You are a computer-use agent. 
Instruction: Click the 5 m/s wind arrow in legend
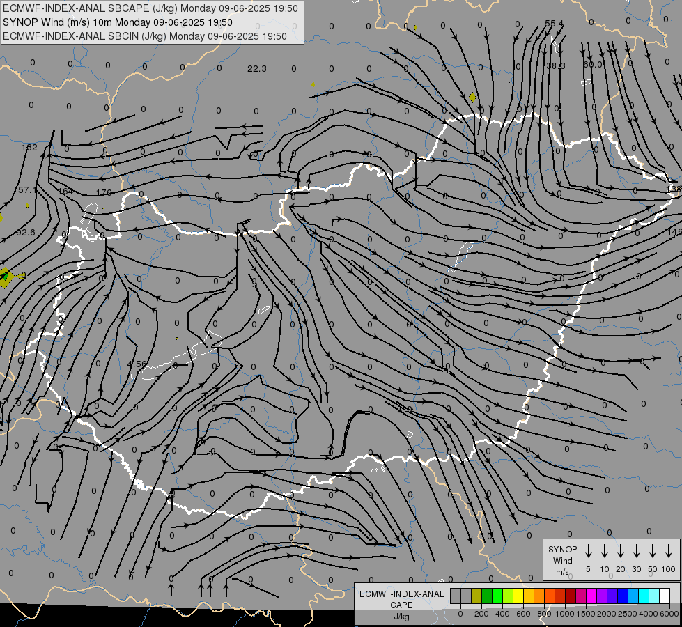pos(588,551)
